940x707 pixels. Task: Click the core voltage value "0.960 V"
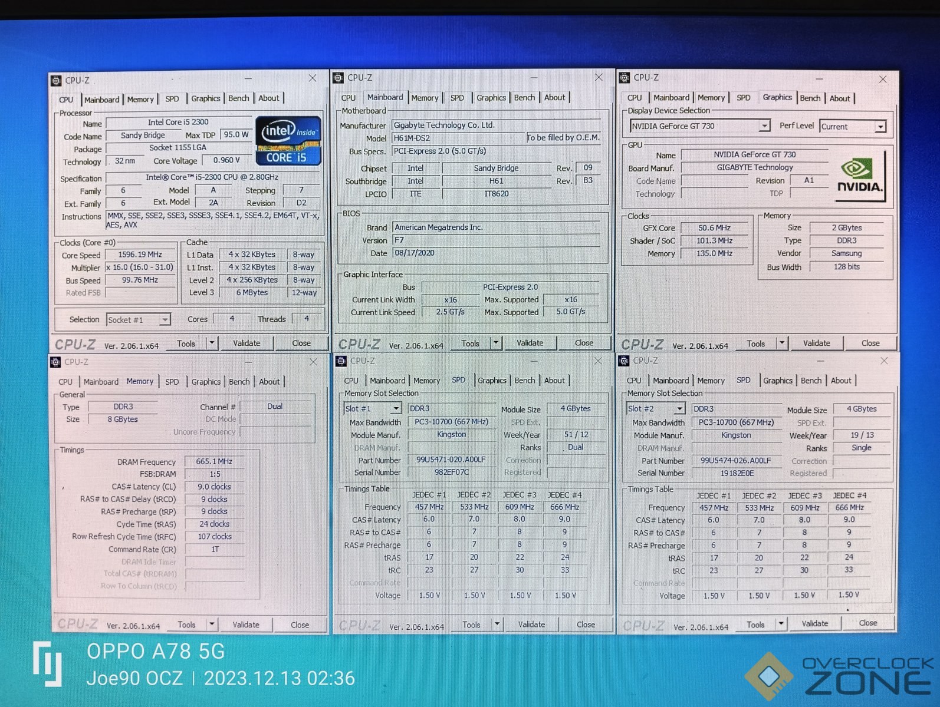226,160
